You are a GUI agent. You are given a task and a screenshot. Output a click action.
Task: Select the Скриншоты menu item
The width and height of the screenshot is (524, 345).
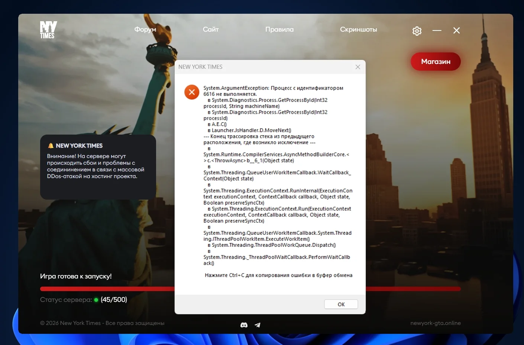(x=358, y=29)
